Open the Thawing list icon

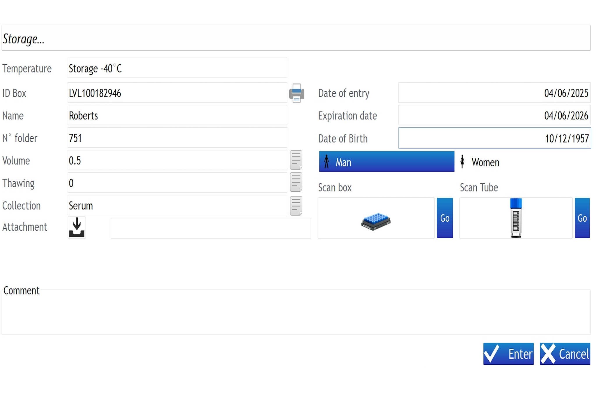[296, 182]
